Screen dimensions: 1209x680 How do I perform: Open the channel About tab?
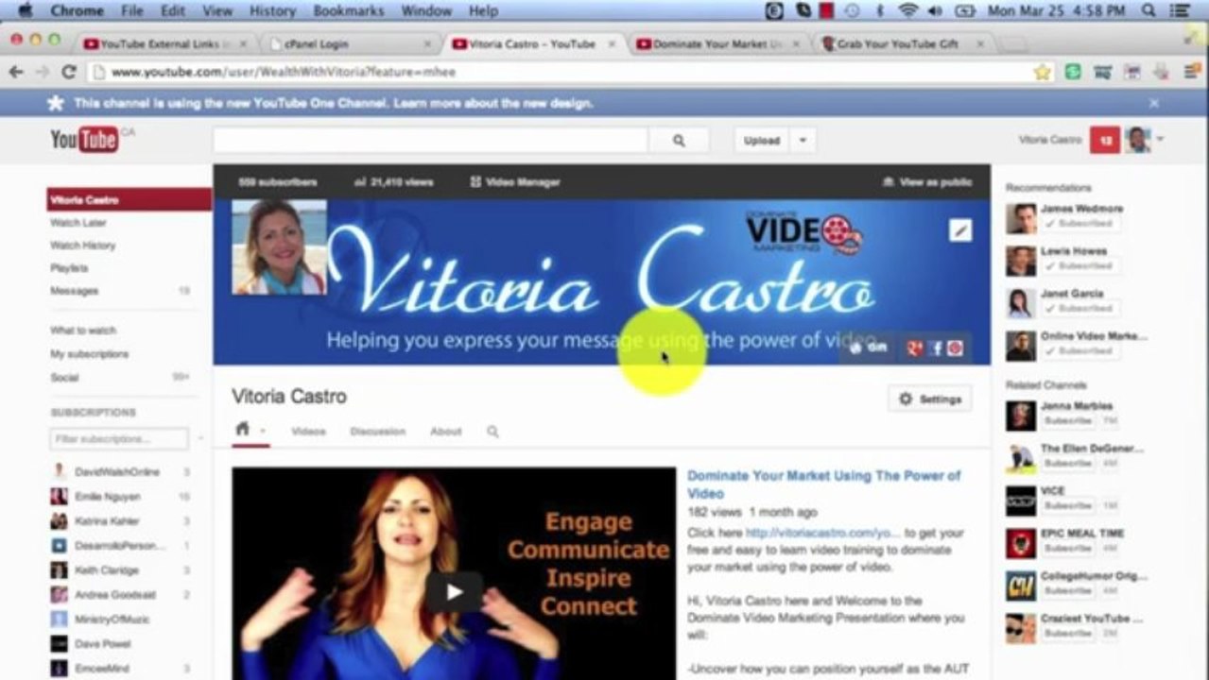(445, 432)
